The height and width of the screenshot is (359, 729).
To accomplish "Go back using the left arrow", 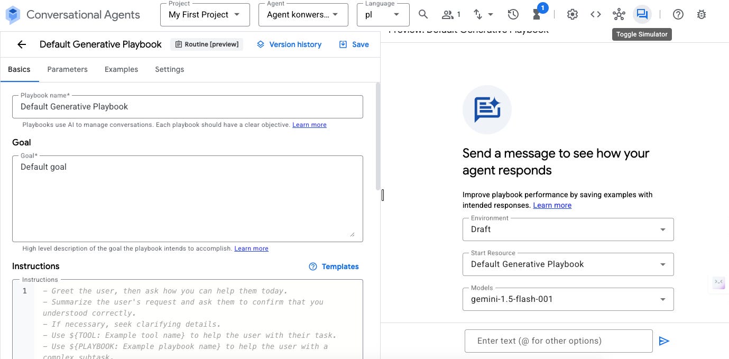I will click(x=22, y=44).
